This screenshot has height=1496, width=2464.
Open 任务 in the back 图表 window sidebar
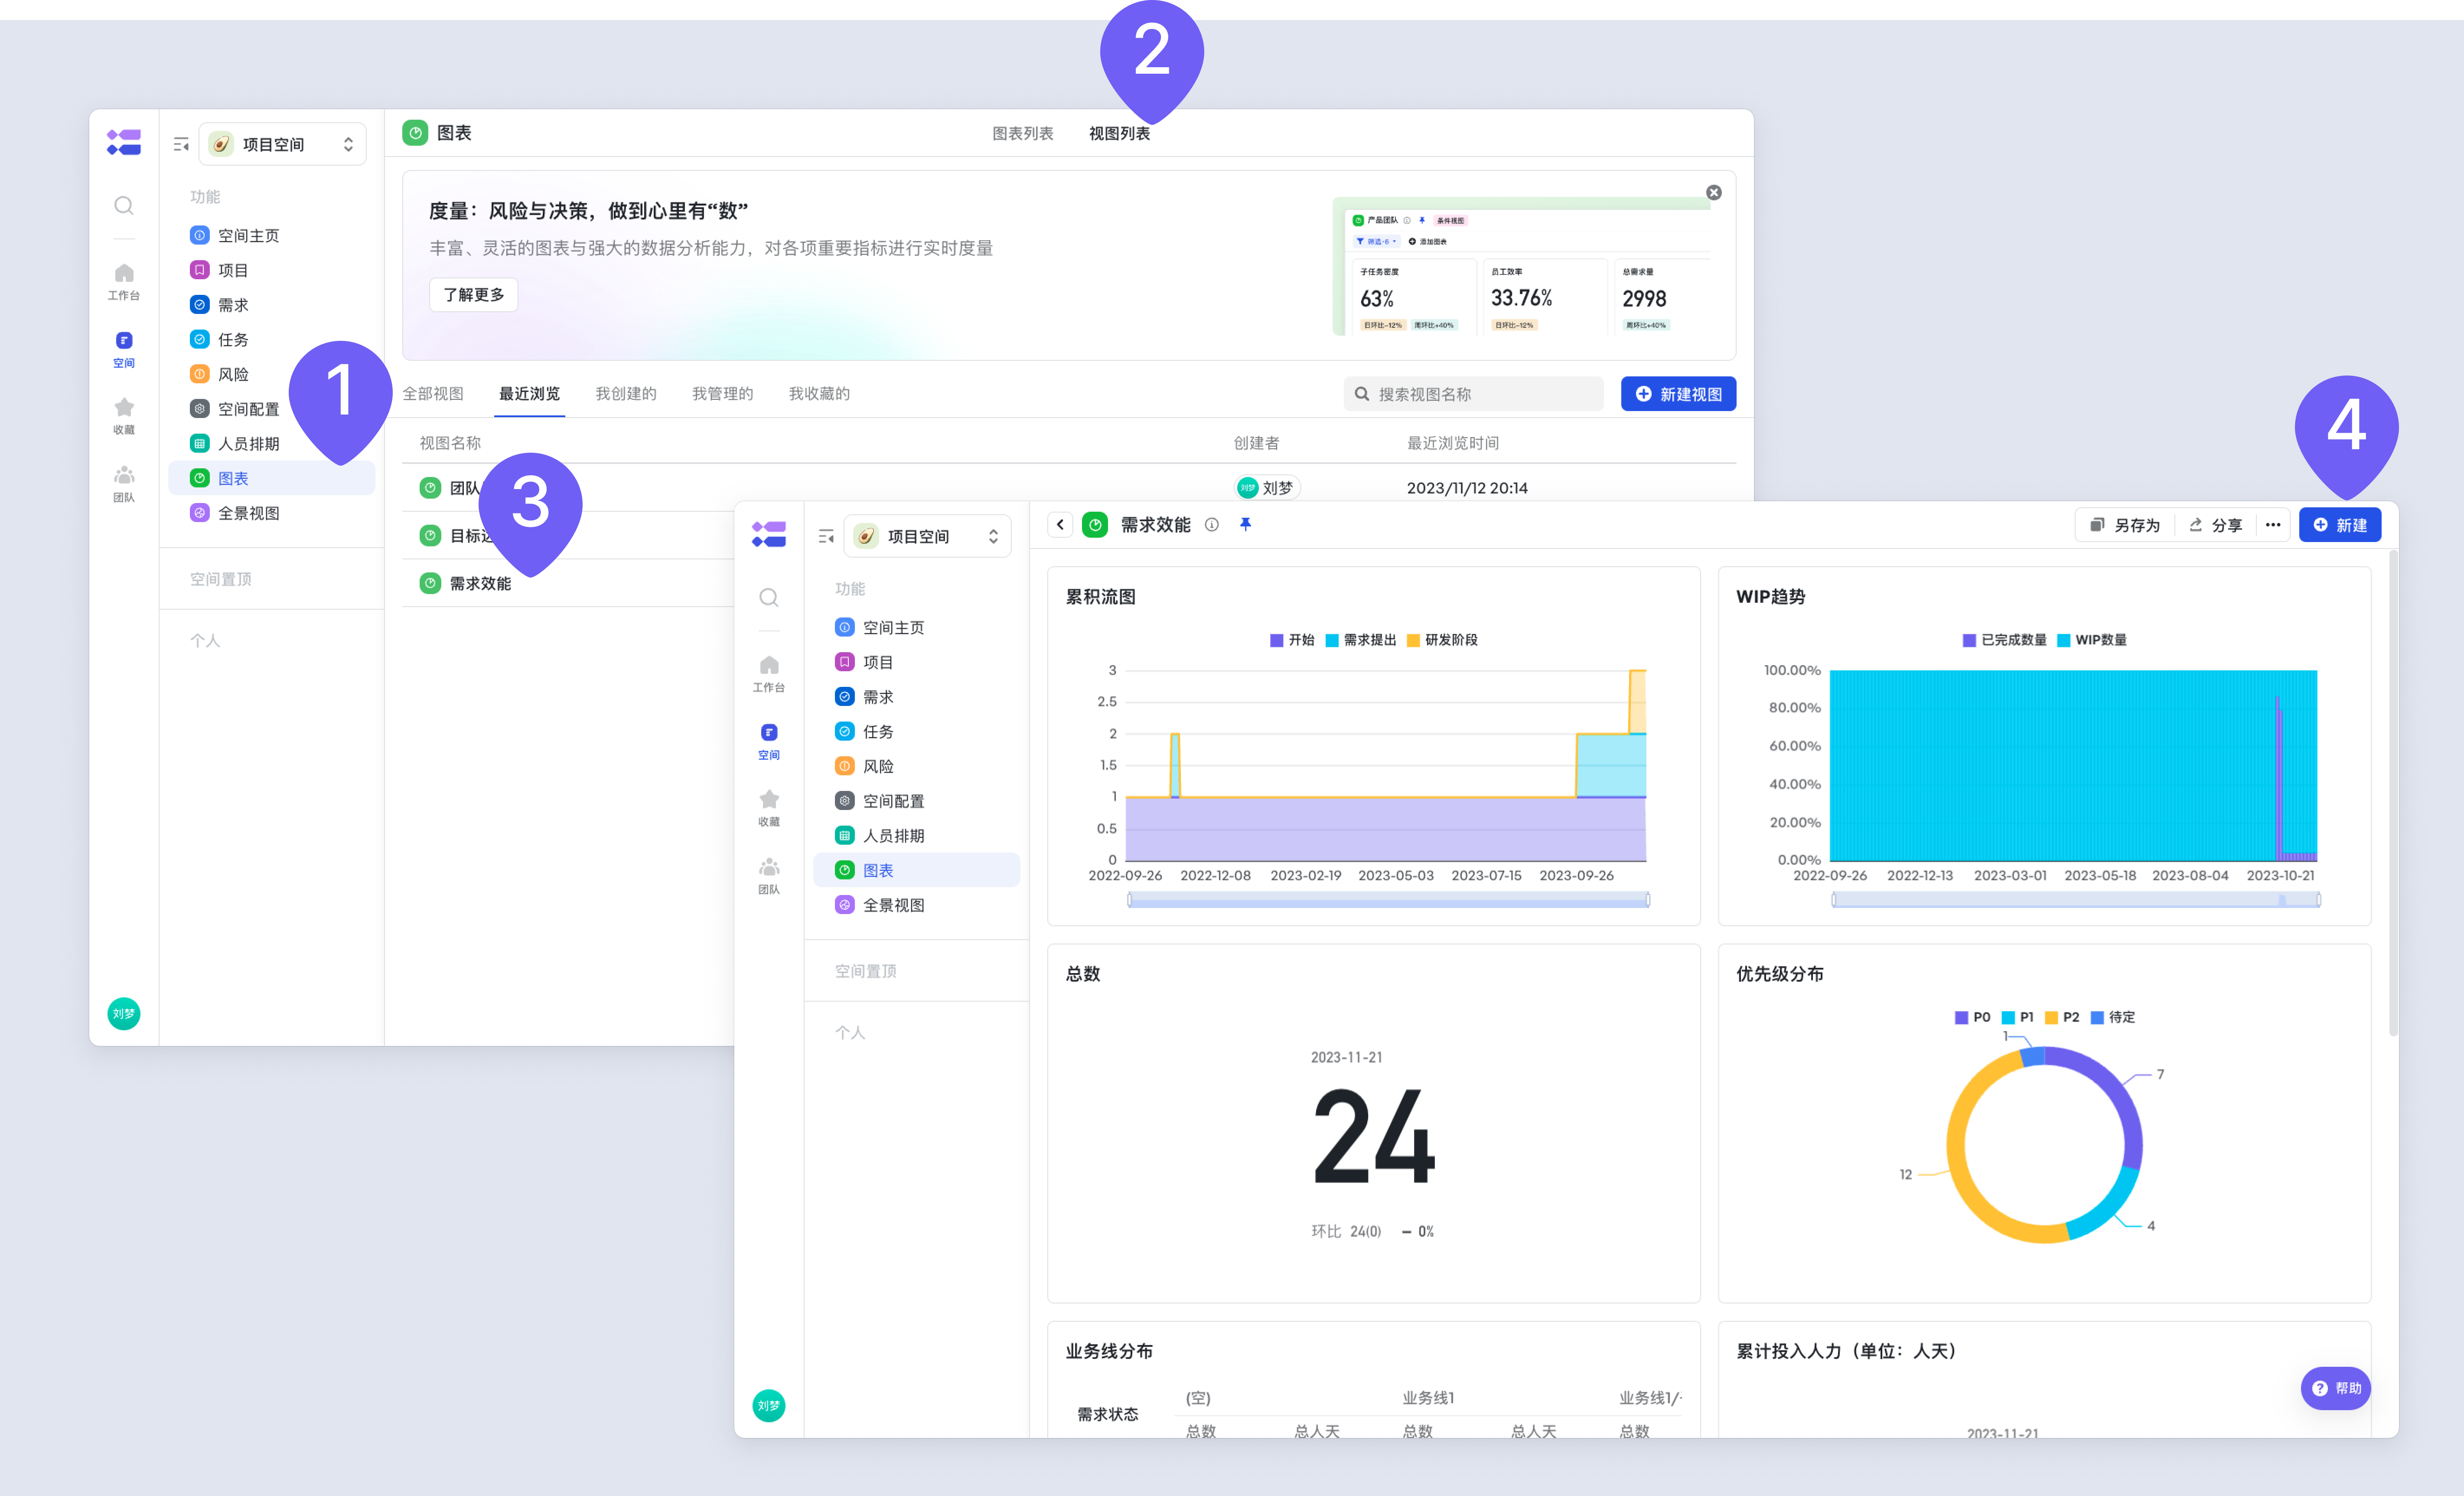272,340
